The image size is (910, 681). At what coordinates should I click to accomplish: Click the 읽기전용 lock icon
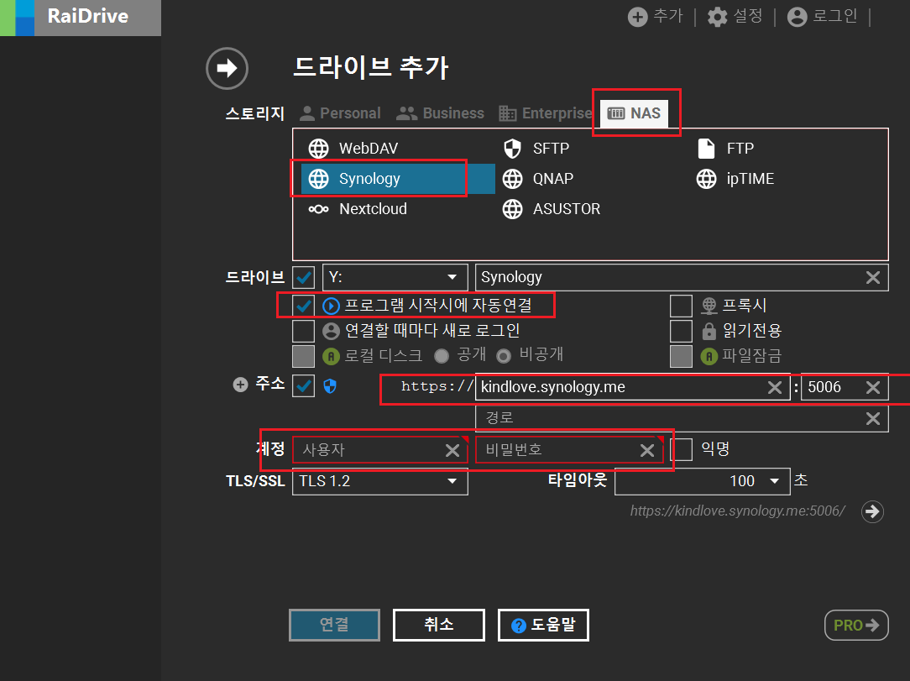click(x=709, y=331)
